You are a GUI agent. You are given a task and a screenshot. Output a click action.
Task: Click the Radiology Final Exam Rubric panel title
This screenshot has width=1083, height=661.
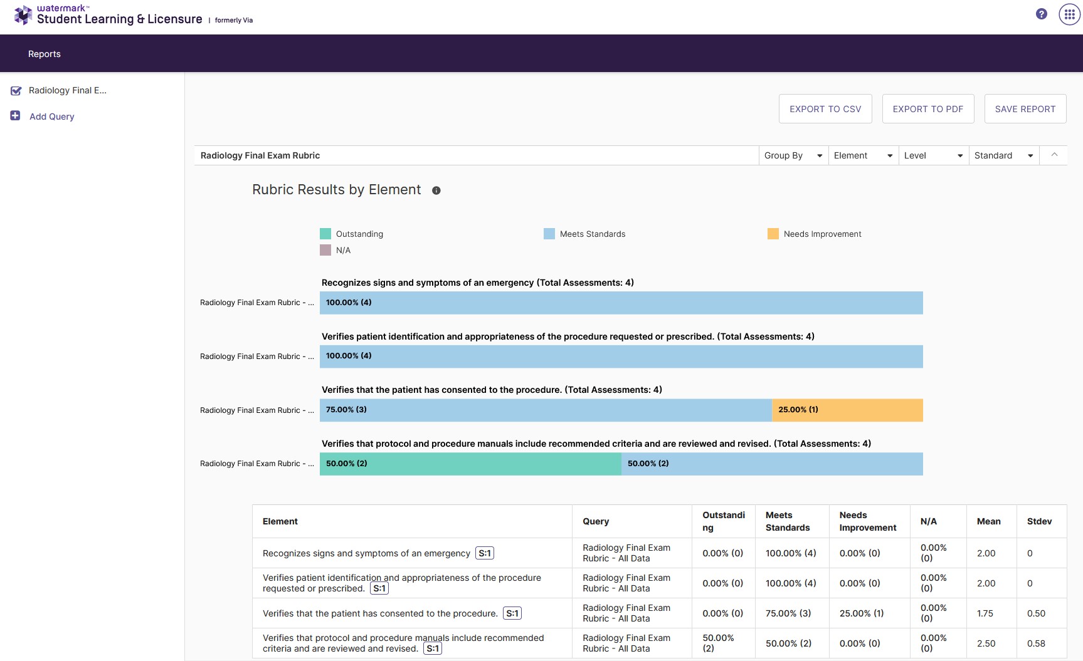pos(260,155)
